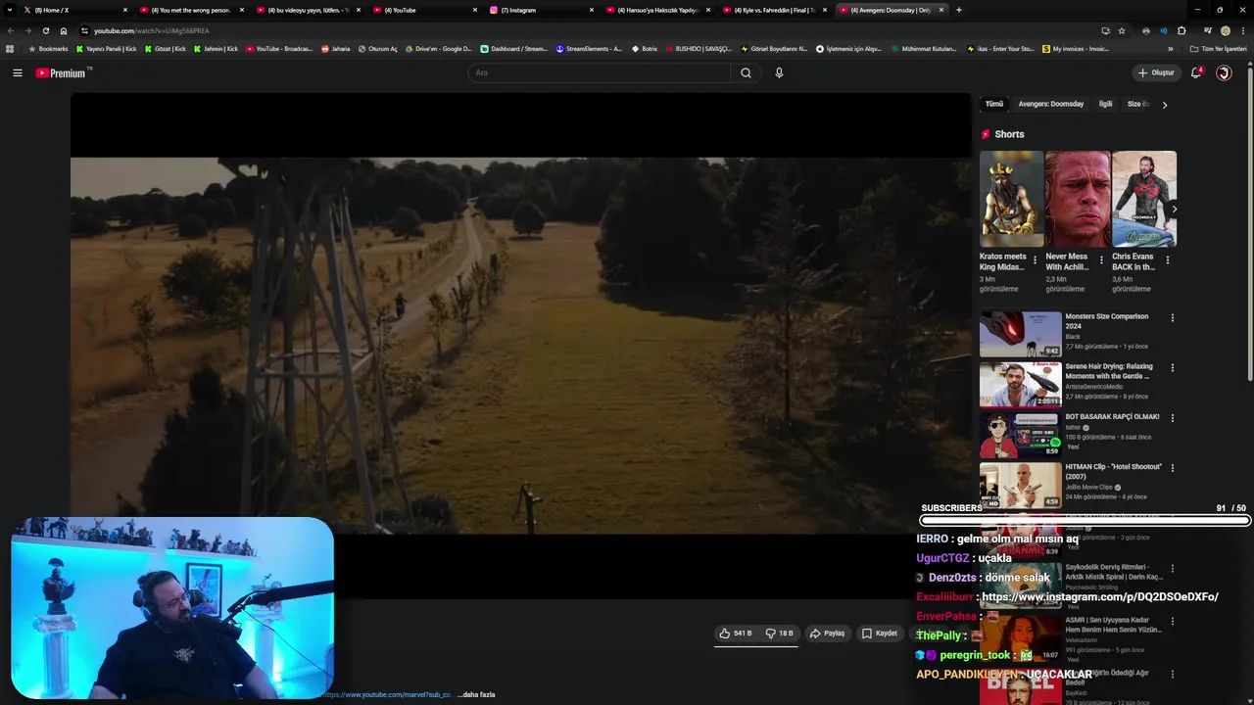Open the StreamElements bookmark
The width and height of the screenshot is (1254, 705).
point(589,49)
